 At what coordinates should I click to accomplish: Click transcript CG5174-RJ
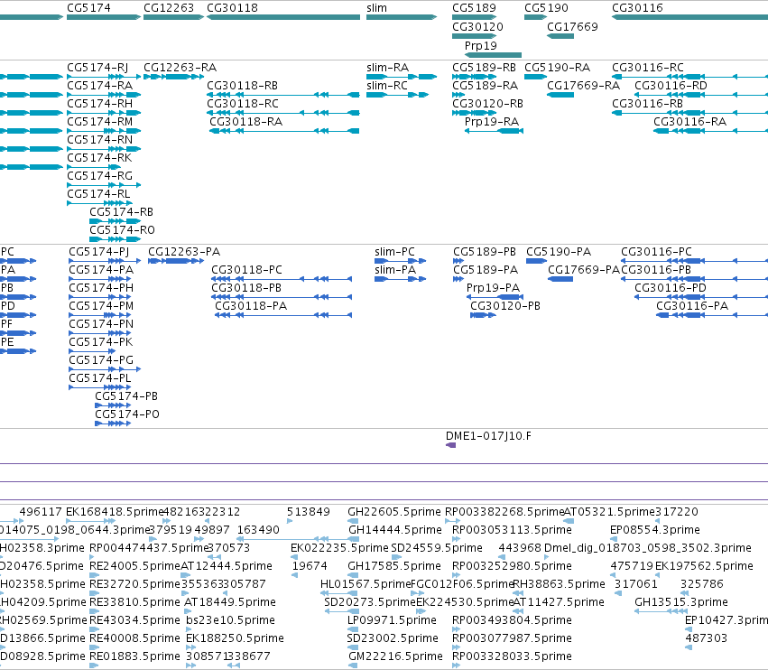click(97, 67)
